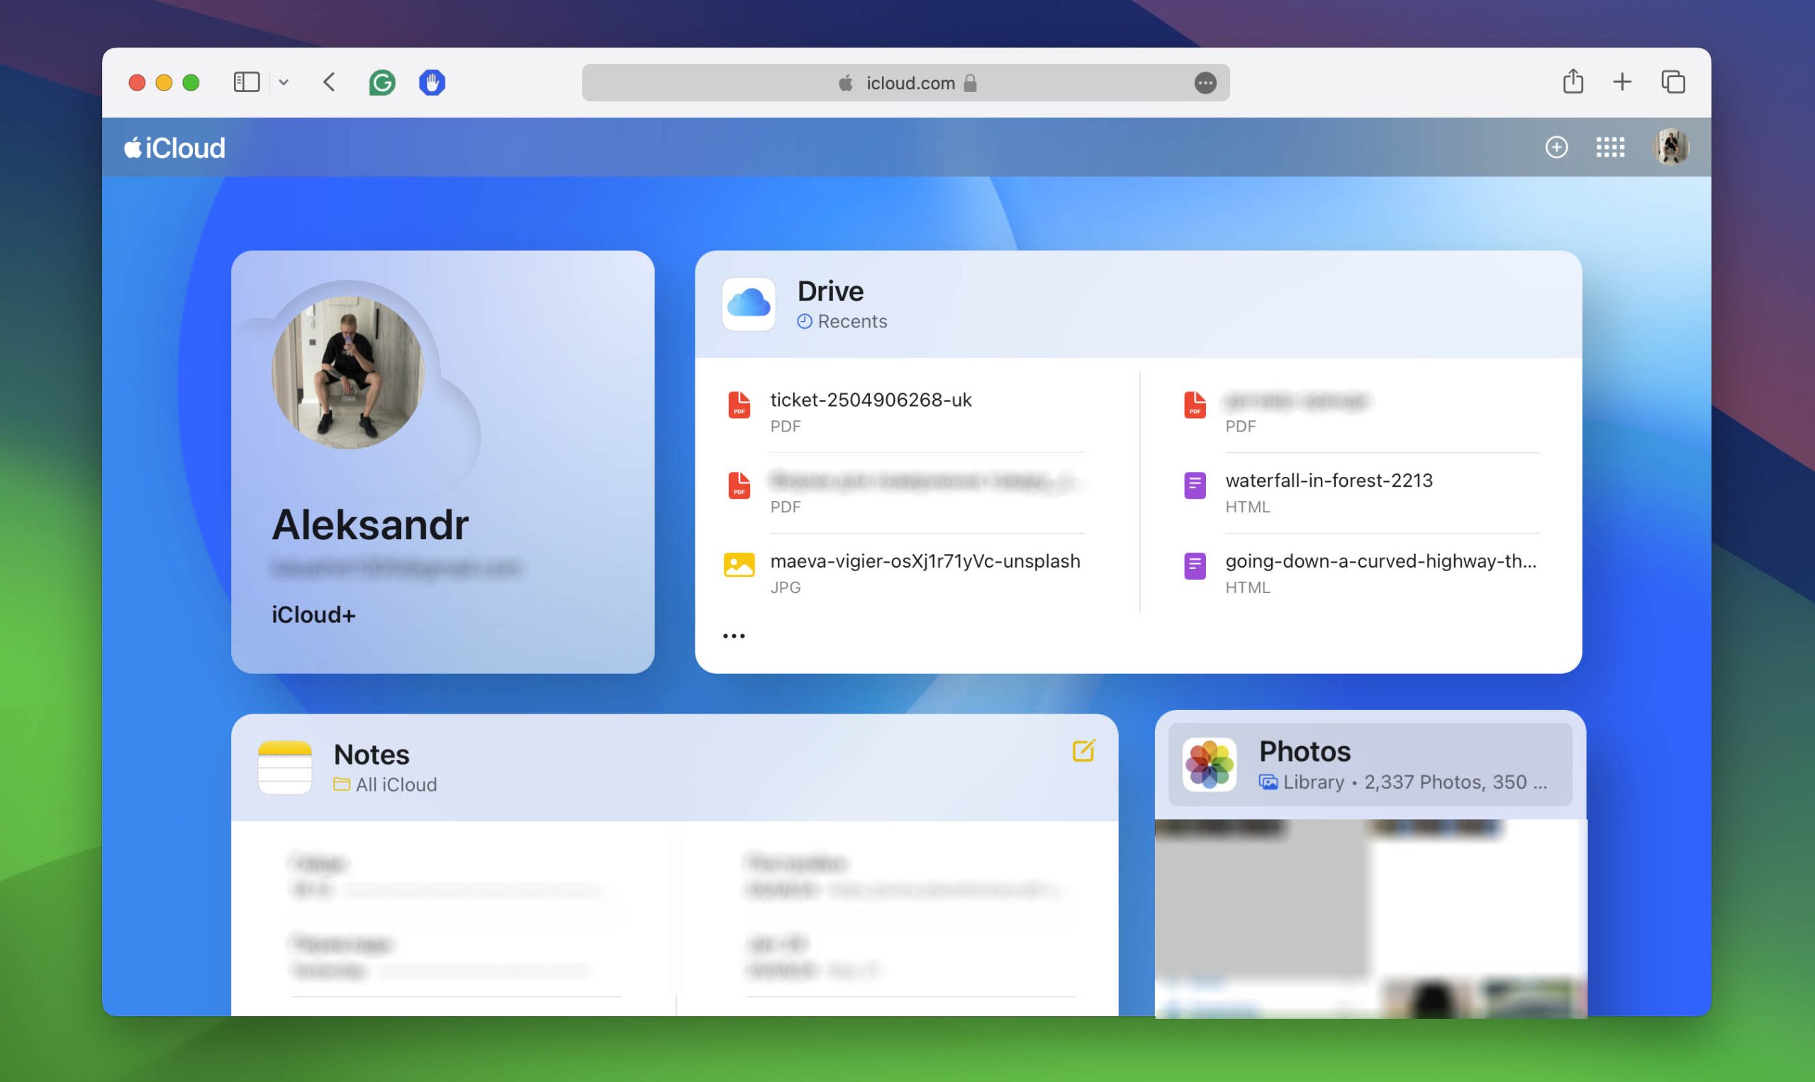Image resolution: width=1815 pixels, height=1082 pixels.
Task: Open the Photos app flower icon
Action: pyautogui.click(x=1209, y=764)
